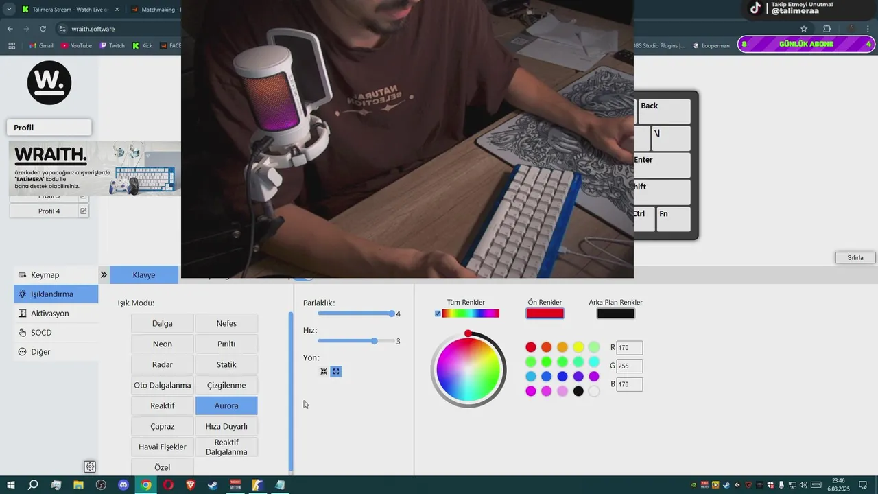The width and height of the screenshot is (878, 494).
Task: Select the Neon lighting mode
Action: 162,344
